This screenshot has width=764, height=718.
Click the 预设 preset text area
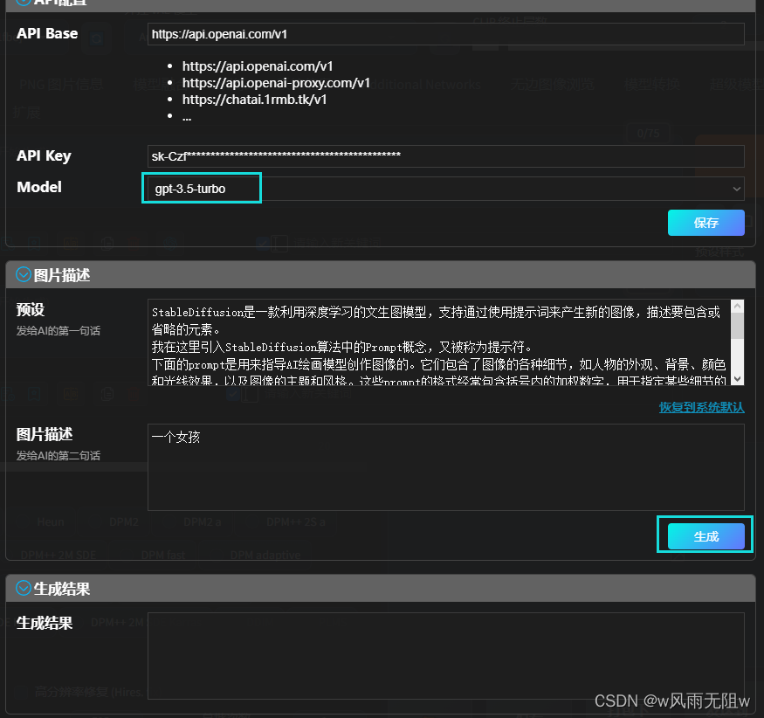point(439,342)
